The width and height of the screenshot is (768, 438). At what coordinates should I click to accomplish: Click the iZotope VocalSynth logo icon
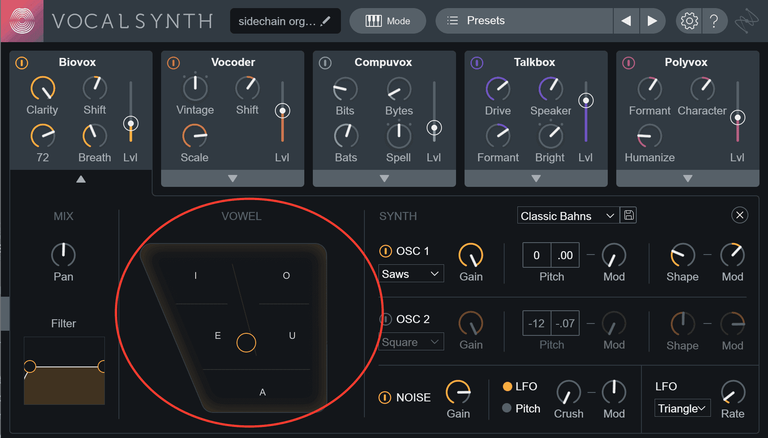[x=22, y=21]
